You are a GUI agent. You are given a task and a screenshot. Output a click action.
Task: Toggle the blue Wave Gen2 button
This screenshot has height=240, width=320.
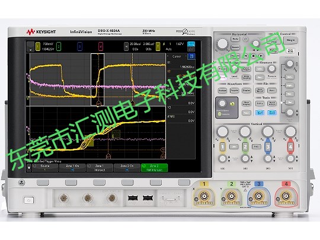point(272,113)
